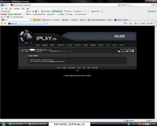Screen dimensions: 157x126
Task: Click the Yahoo Y! logo
Action: pyautogui.click(x=3, y=20)
